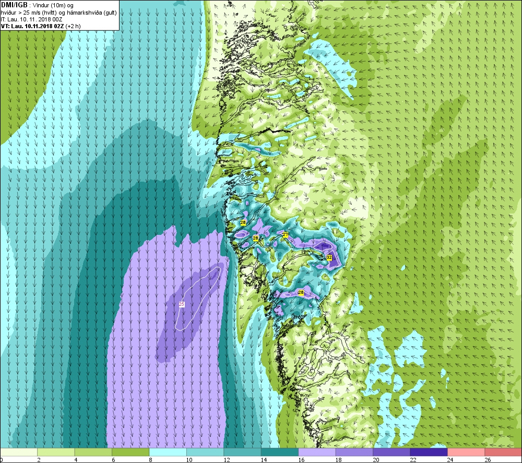This screenshot has height=463, width=522.
Task: Click the legend scale value 6
Action: pos(113,460)
